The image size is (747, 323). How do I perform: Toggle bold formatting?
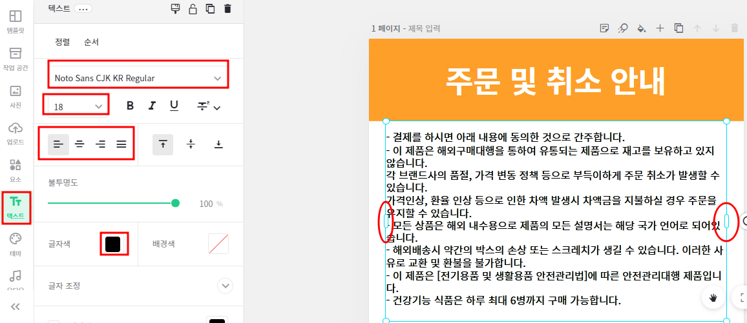tap(130, 106)
